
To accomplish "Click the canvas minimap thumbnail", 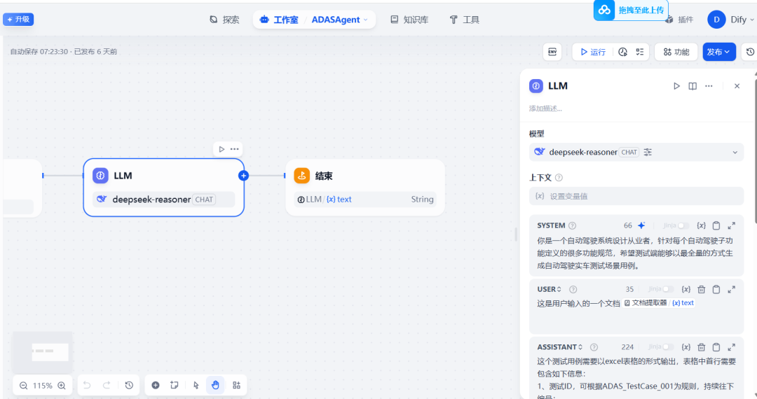I will coord(43,352).
